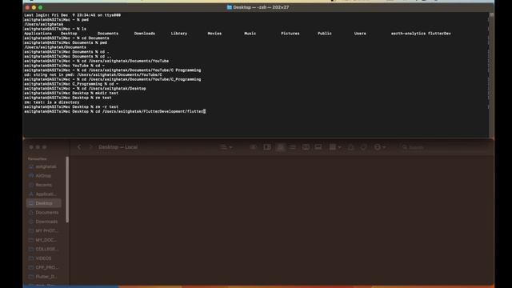Go back in the Finder window

[79, 147]
